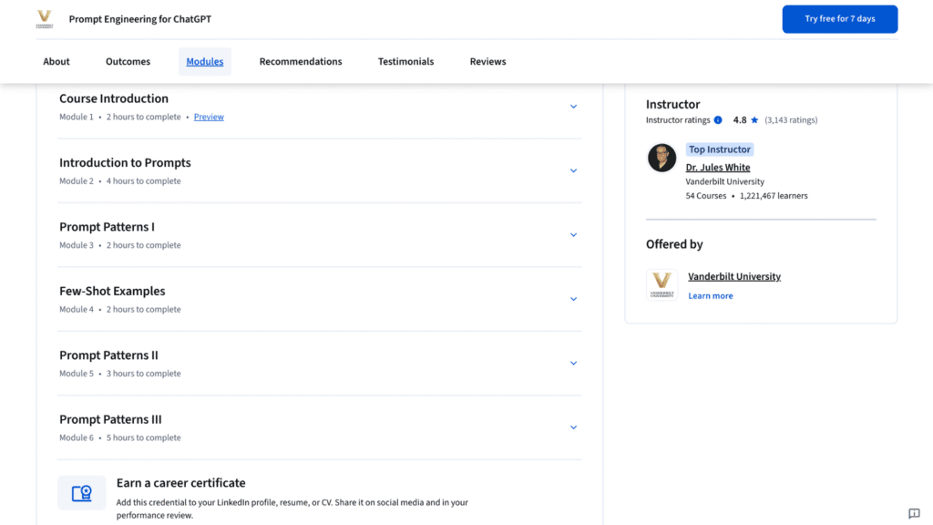Click the 54 Courses text
Screen dimensions: 933x525
[x=706, y=196]
